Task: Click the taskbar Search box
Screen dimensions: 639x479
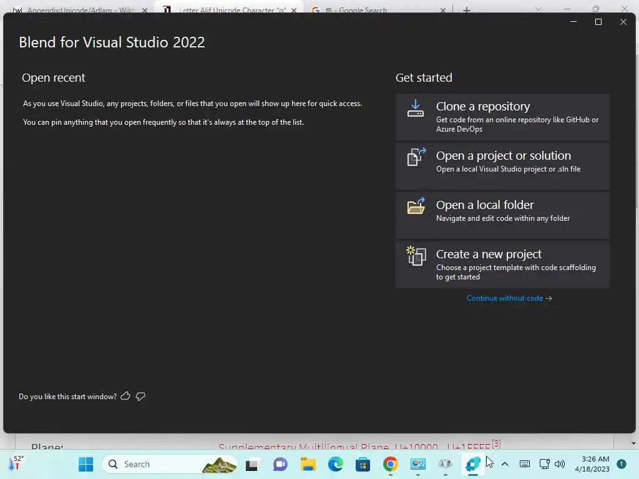Action: (169, 464)
